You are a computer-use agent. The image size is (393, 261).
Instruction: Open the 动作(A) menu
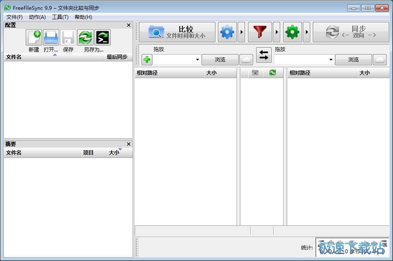[x=37, y=17]
